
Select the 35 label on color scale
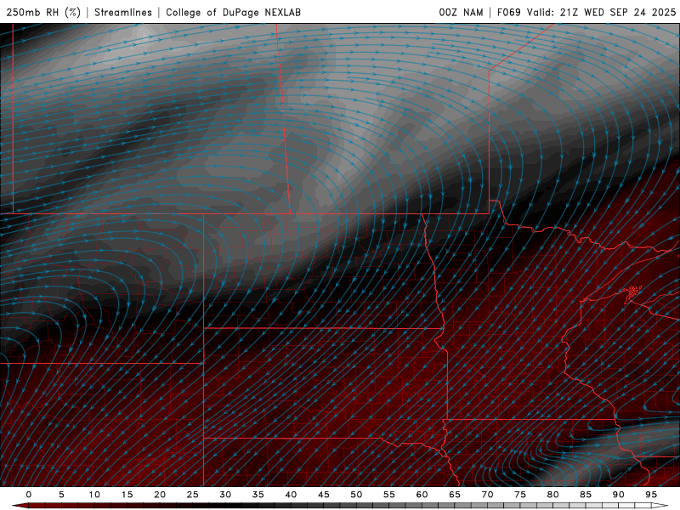click(258, 495)
